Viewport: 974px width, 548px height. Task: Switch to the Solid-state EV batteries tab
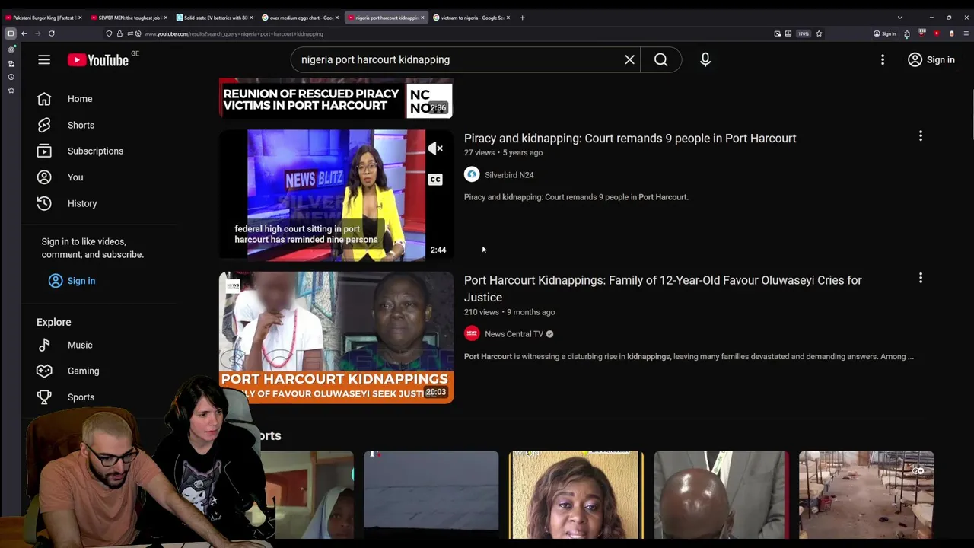click(215, 18)
